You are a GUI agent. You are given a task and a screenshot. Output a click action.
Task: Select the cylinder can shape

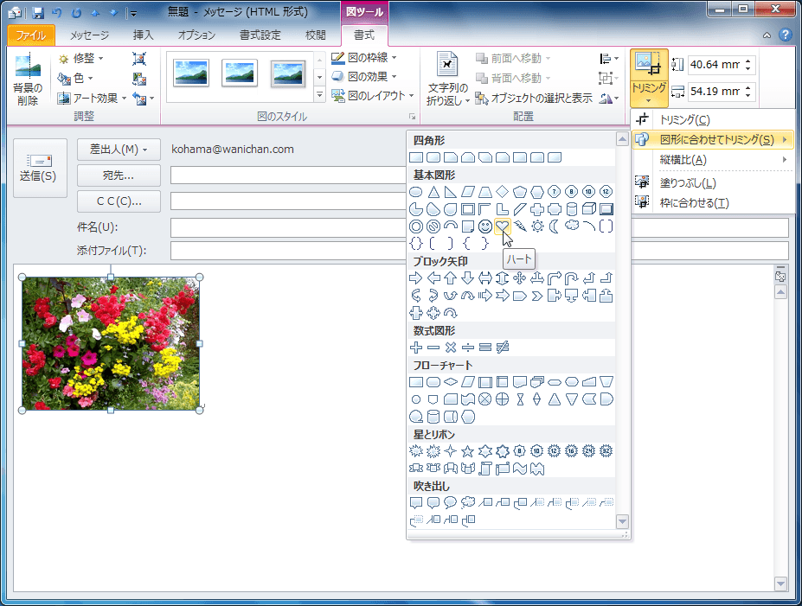572,209
